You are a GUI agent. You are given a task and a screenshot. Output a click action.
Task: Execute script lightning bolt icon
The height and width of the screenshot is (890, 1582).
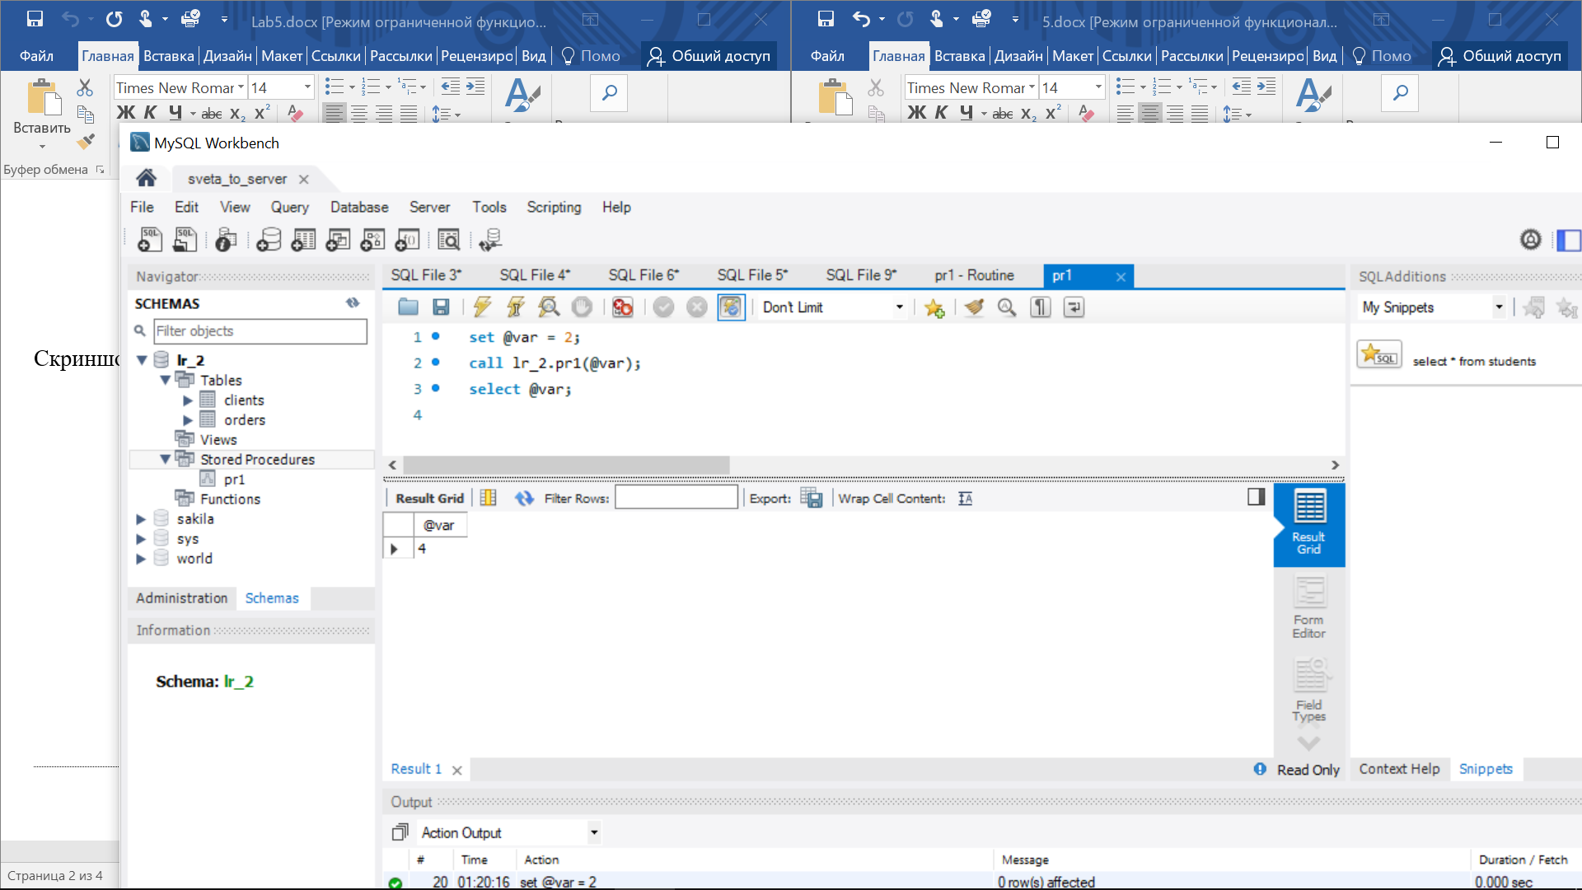tap(482, 307)
